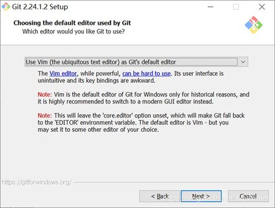Open the 'Use Vim' default editor combo box
This screenshot has width=275, height=208.
136,62
